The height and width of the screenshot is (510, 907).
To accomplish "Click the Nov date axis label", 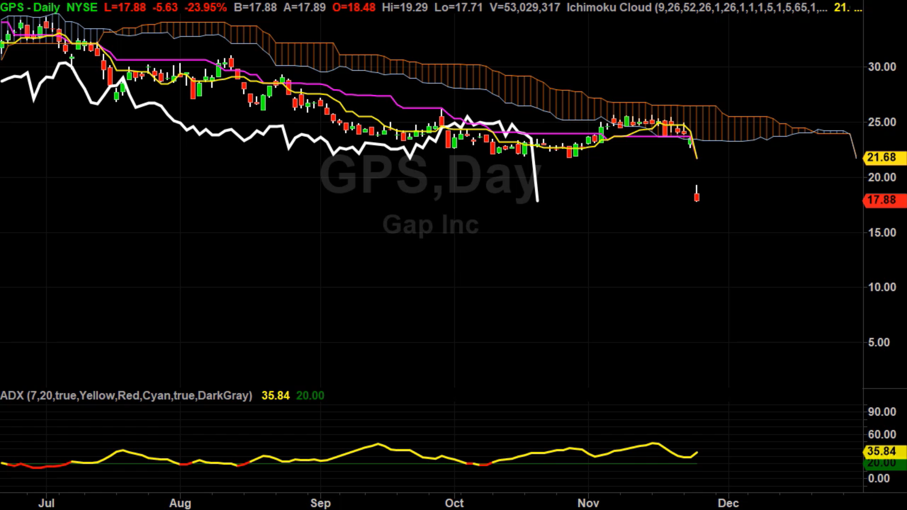I will point(588,503).
